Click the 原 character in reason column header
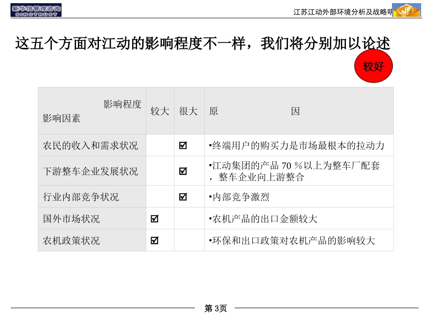This screenshot has height=325, width=433. [213, 111]
